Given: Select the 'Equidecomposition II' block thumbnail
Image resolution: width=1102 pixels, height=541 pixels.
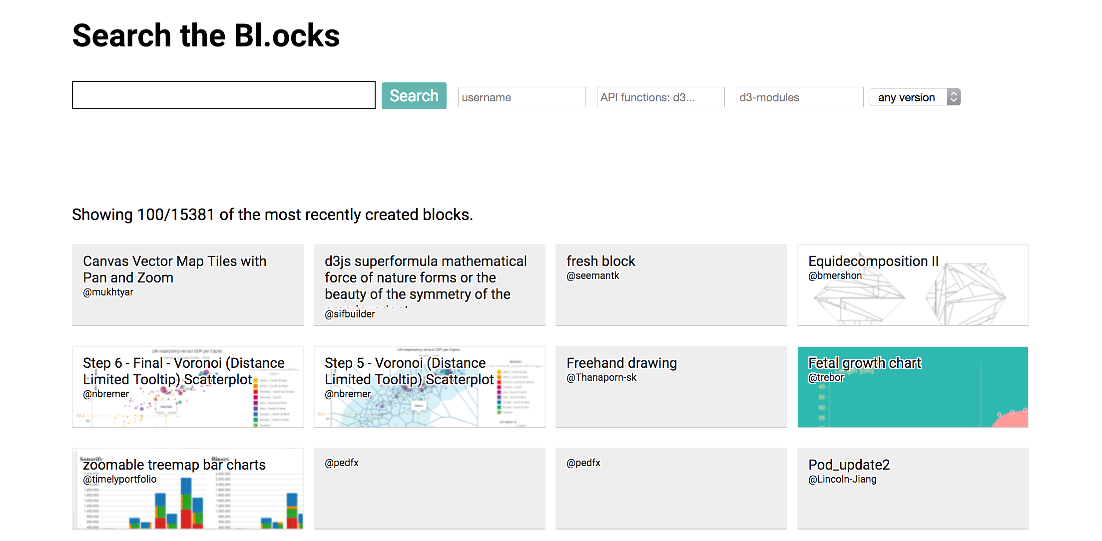Looking at the screenshot, I should 913,284.
